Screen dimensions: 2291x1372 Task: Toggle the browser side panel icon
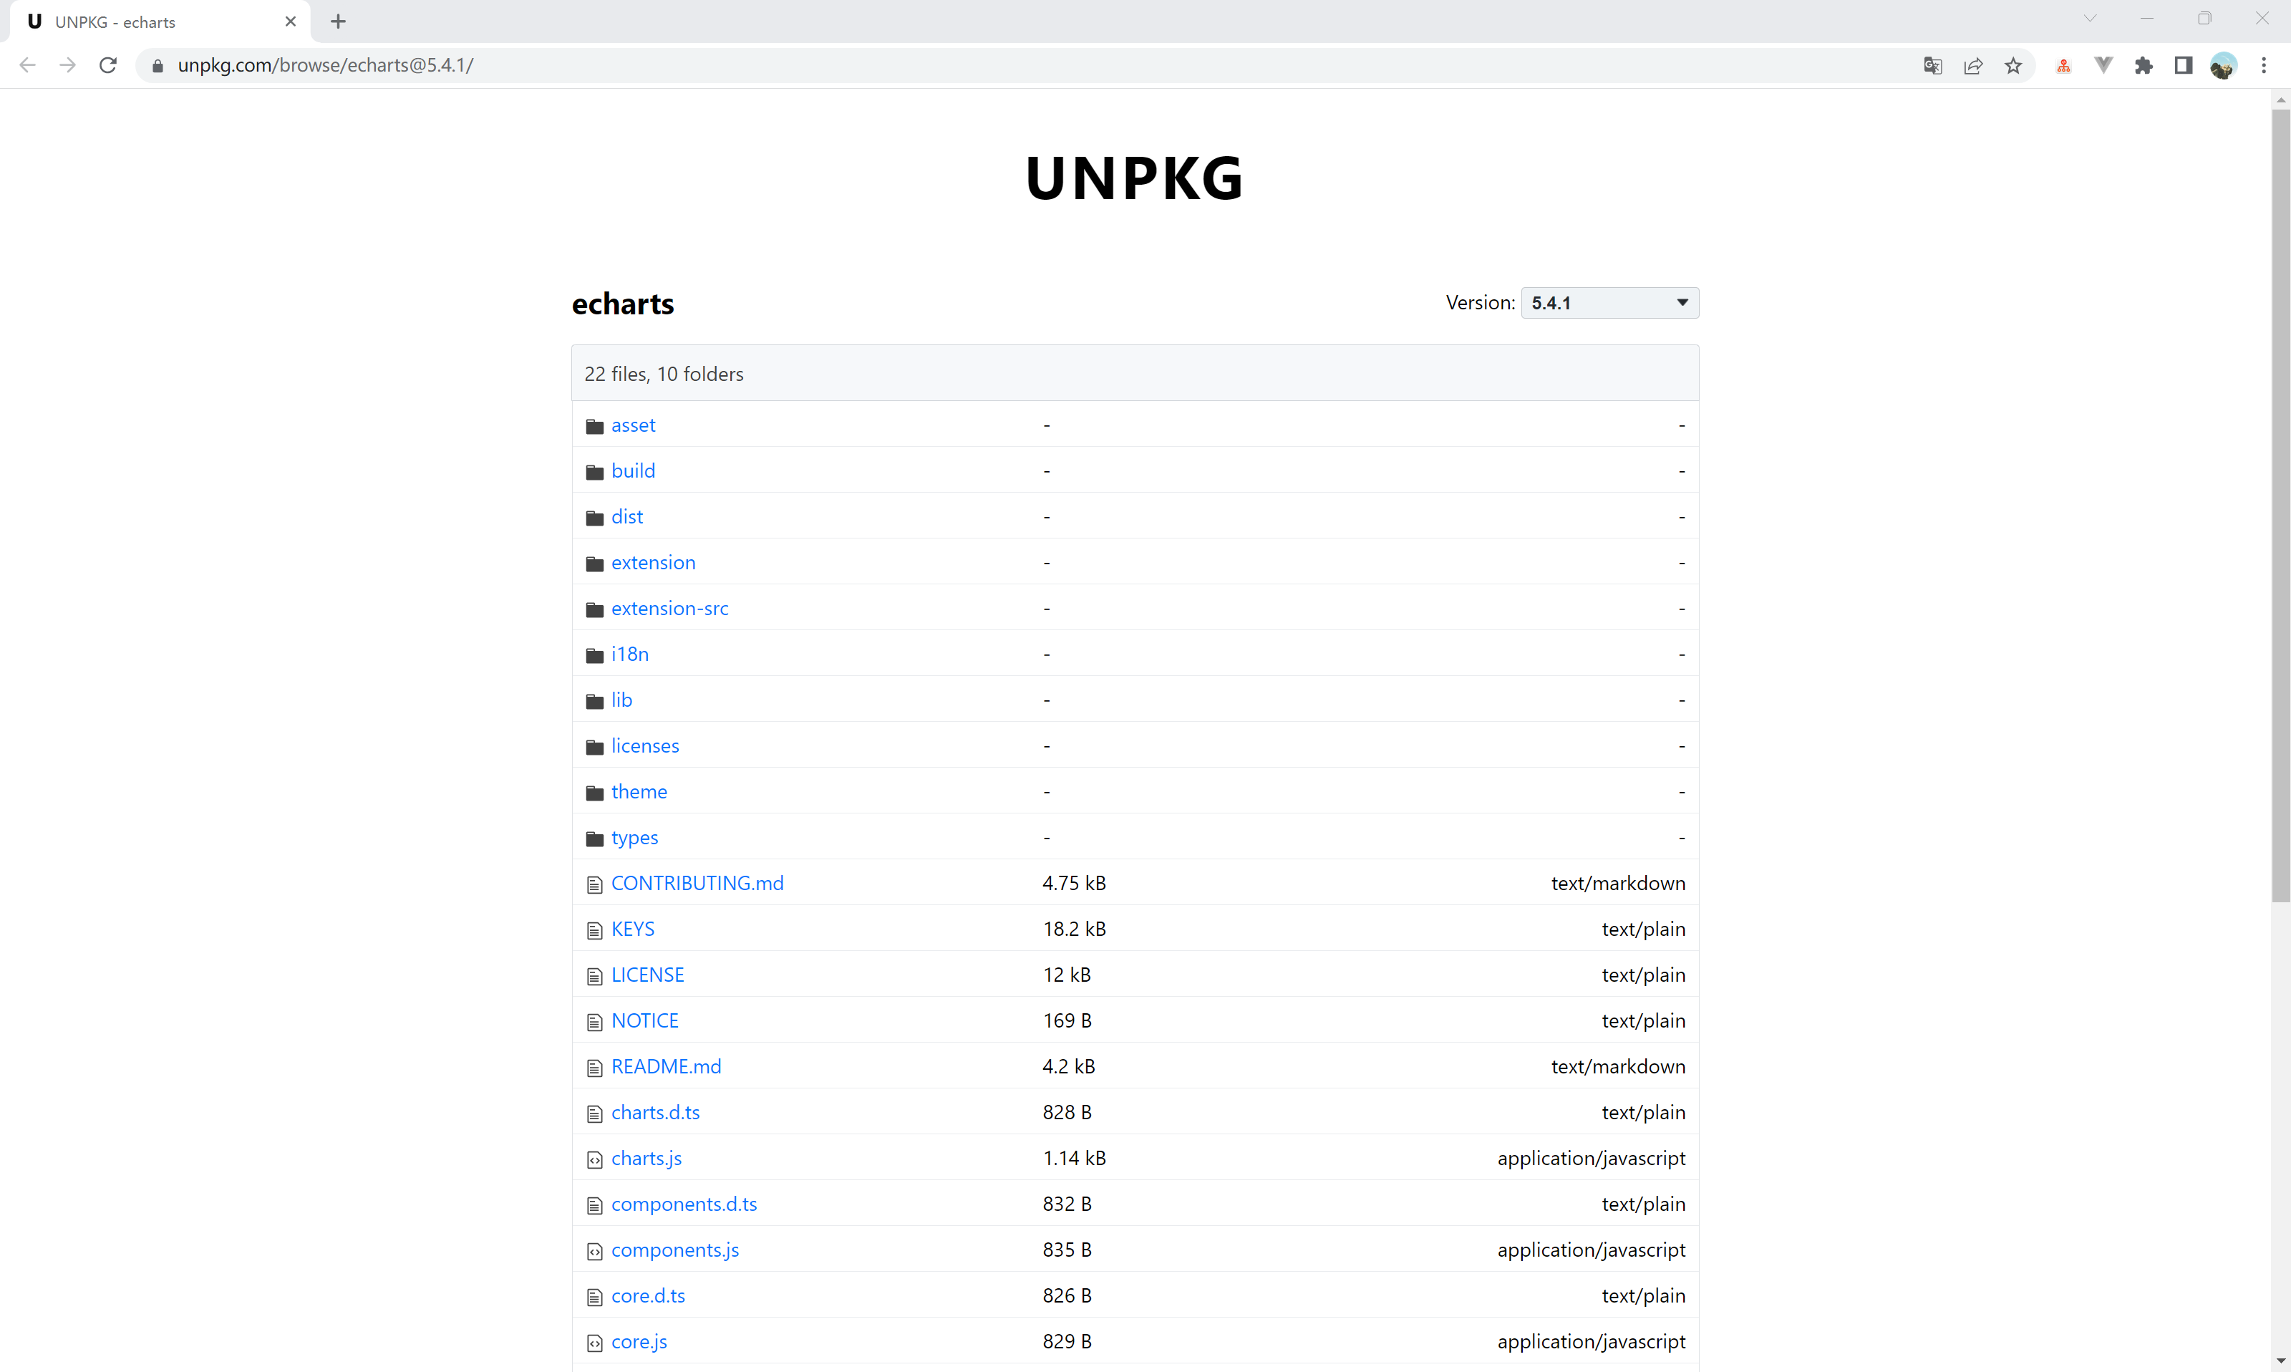point(2183,66)
